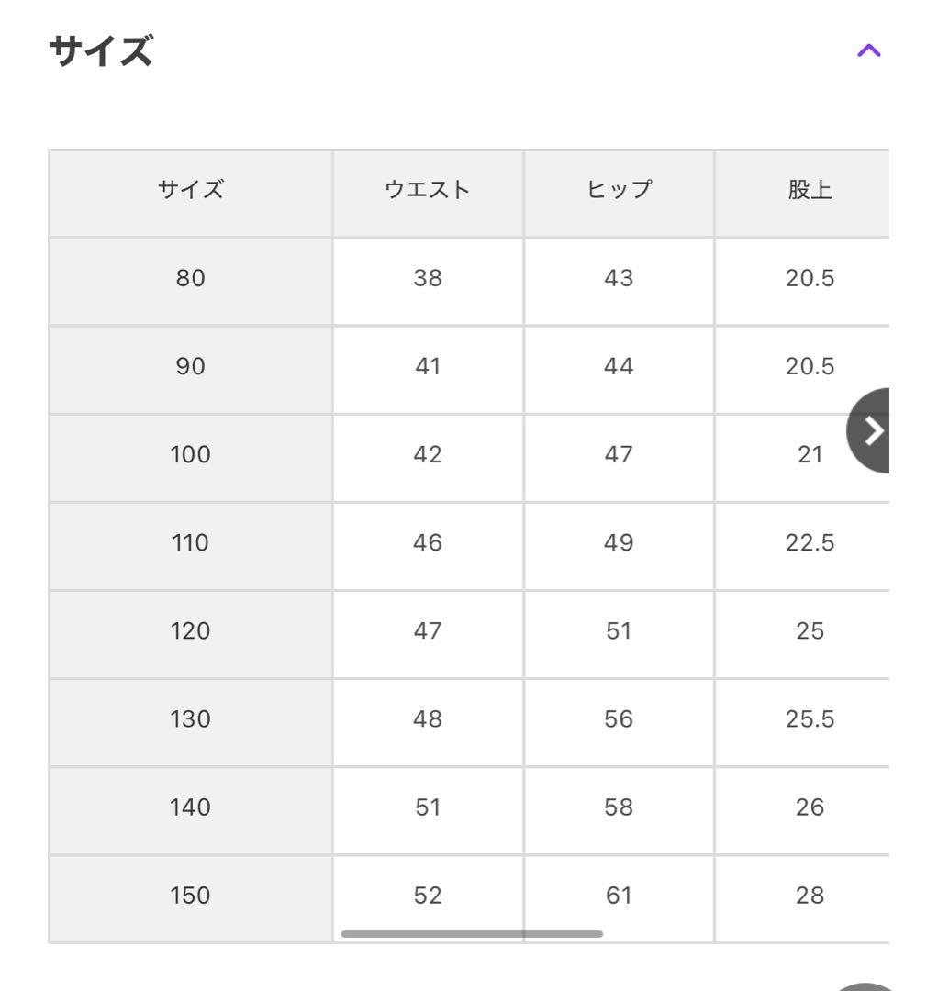Image resolution: width=938 pixels, height=991 pixels.
Task: Collapse the サイズ section with purple chevron
Action: click(868, 51)
